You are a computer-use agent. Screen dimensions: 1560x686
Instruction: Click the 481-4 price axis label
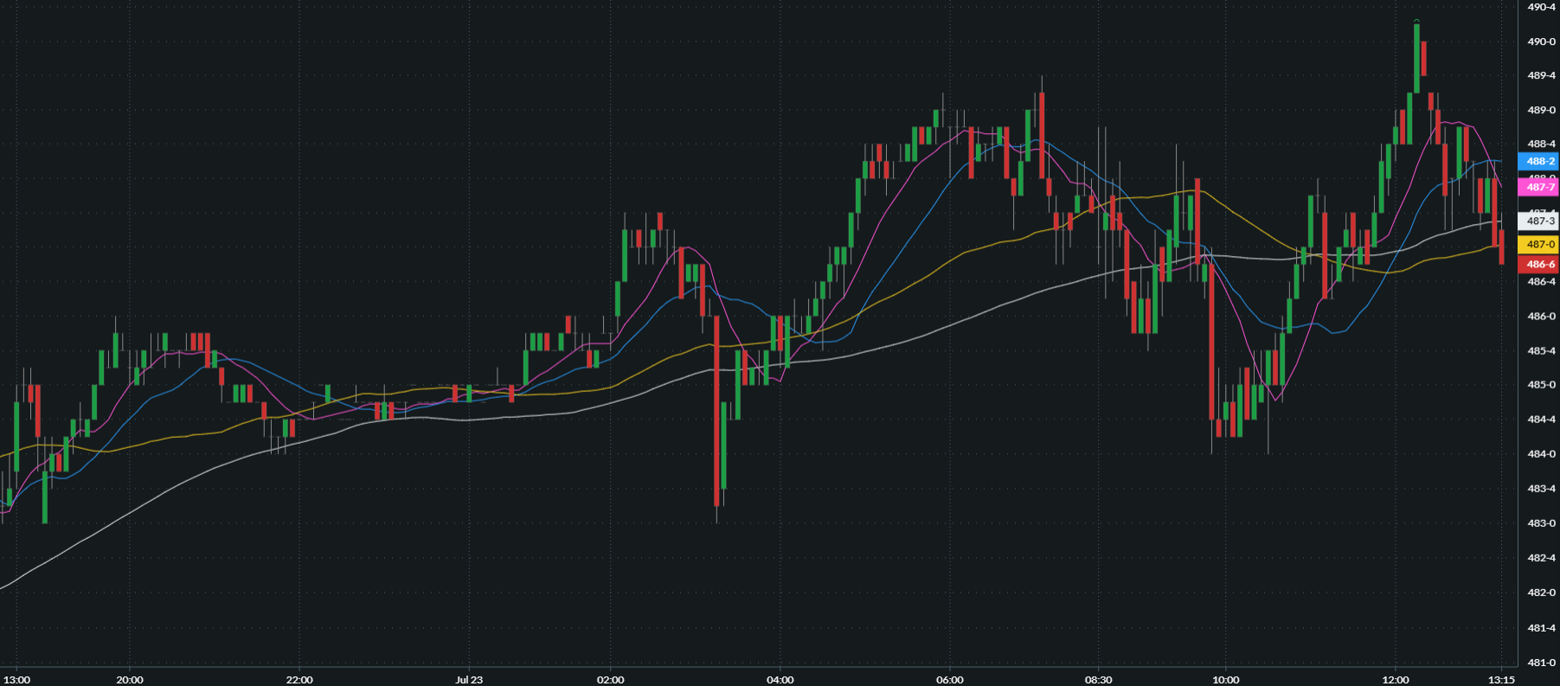click(x=1541, y=628)
